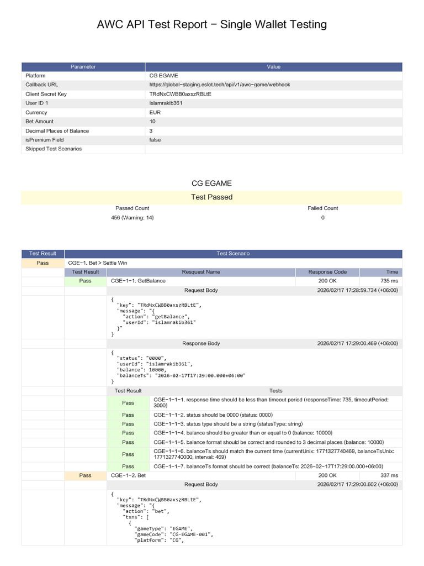Click 'CGE-1. Bet > Settle Win' scenario row
Image resolution: width=424 pixels, height=566 pixels.
click(x=234, y=263)
